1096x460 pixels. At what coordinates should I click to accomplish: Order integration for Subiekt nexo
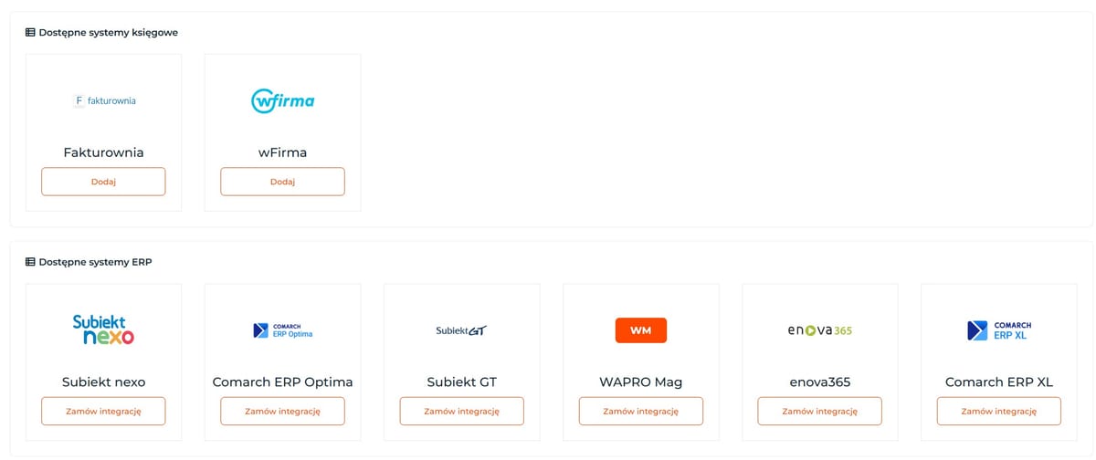(103, 412)
